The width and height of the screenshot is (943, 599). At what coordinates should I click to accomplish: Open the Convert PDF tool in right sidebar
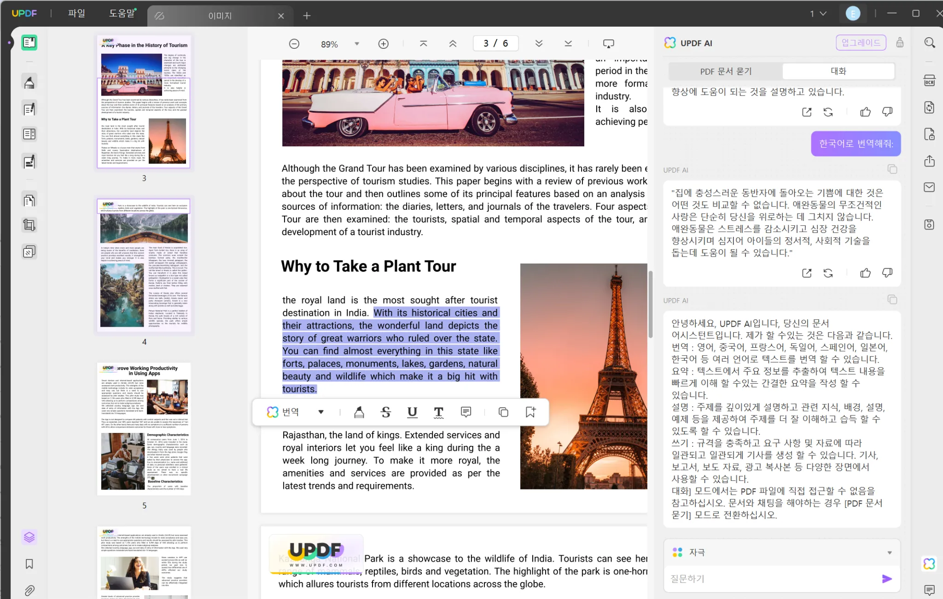coord(930,108)
